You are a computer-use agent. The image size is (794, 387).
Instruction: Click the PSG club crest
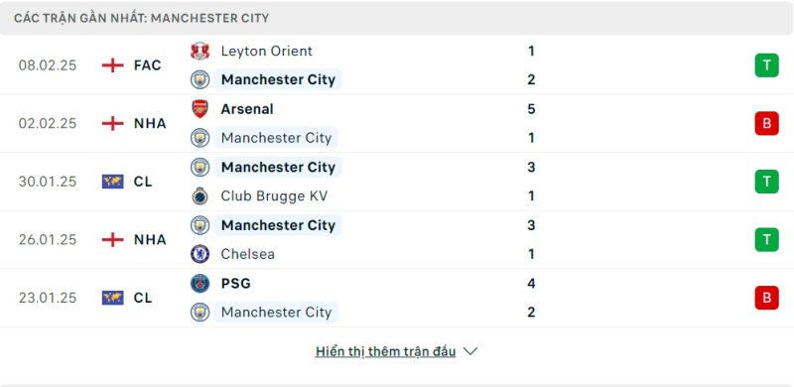(x=200, y=283)
